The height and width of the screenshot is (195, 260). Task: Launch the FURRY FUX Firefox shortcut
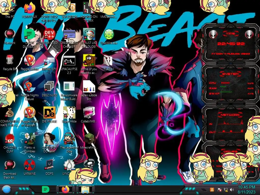[30, 10]
